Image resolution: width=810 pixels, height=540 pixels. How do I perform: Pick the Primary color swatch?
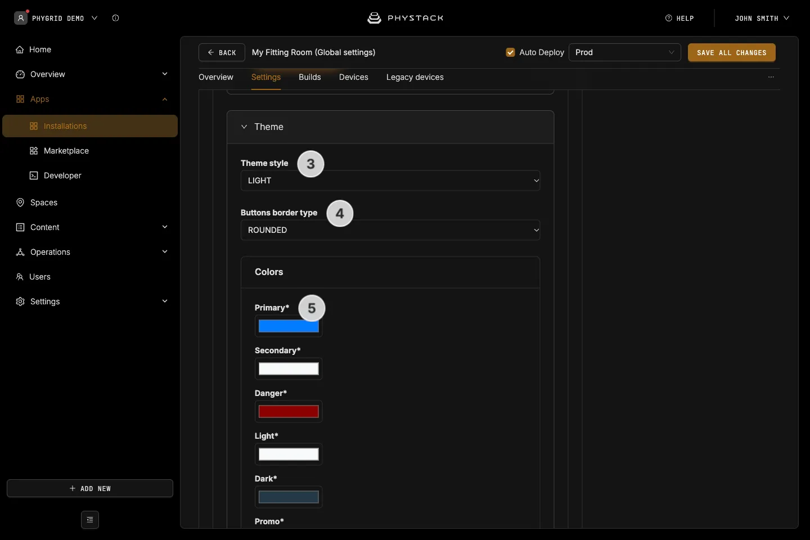click(x=289, y=326)
